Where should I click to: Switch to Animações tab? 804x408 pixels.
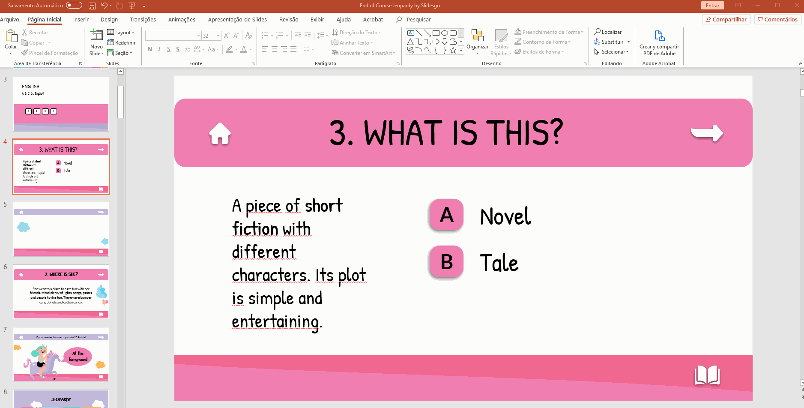pos(182,19)
